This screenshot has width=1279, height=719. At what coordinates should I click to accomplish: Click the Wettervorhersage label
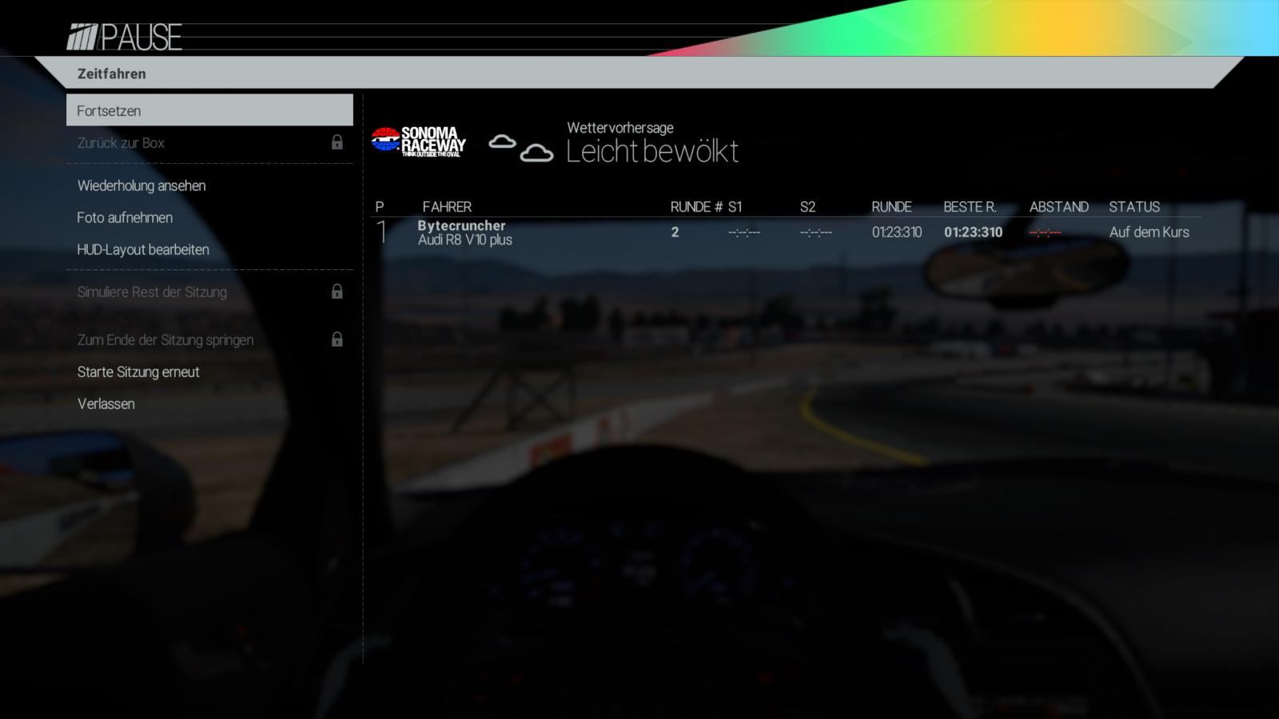620,127
